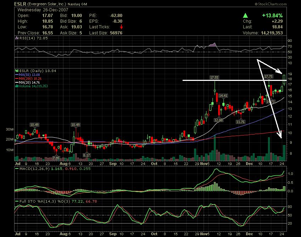301x237 pixels.
Task: Click the white Volume figure in quote header
Action: click(x=272, y=33)
